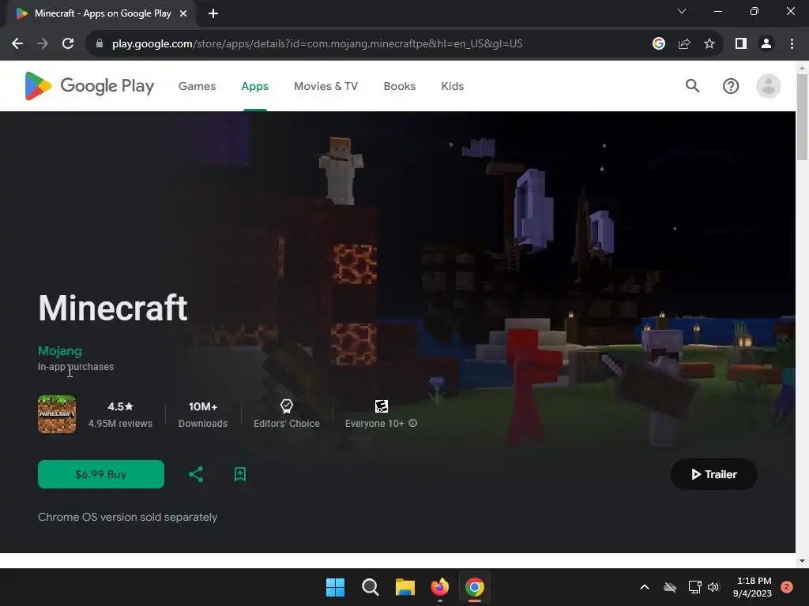Toggle the Chrome side panel

tap(741, 43)
